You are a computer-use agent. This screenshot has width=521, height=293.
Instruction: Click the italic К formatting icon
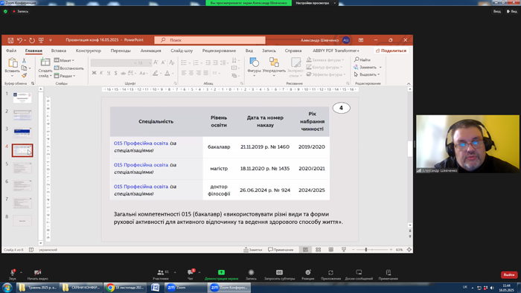101,73
